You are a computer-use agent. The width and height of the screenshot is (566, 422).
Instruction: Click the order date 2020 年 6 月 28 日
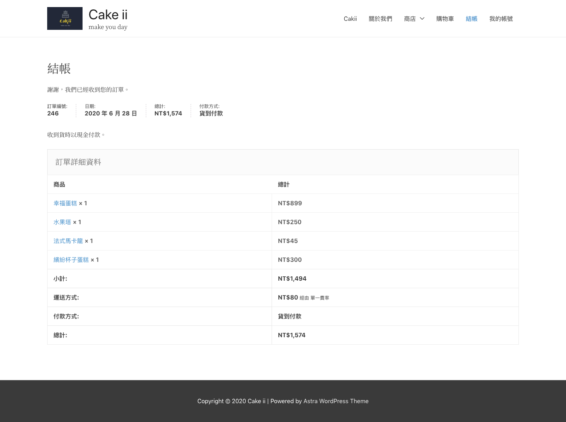[x=110, y=113]
